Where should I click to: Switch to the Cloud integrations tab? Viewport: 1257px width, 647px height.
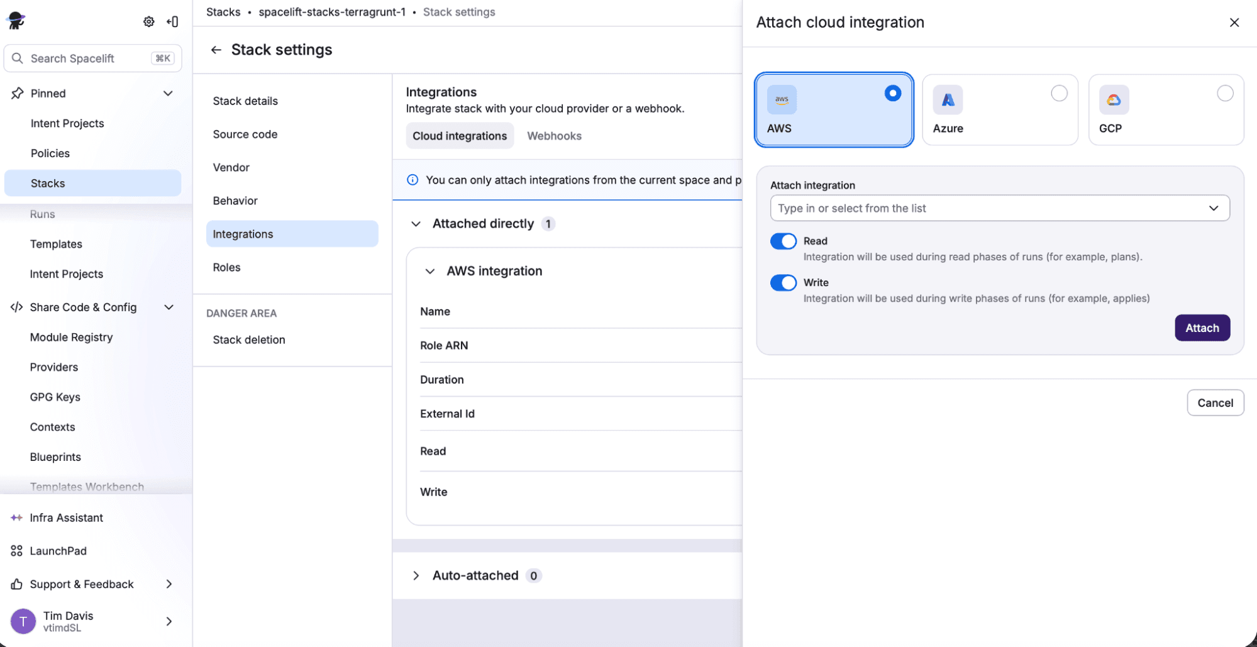pyautogui.click(x=460, y=136)
